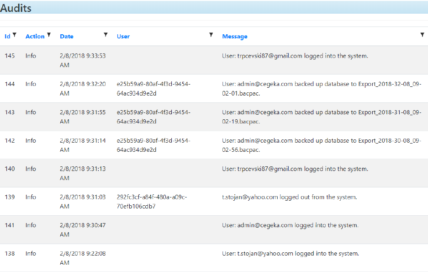Image resolution: width=428 pixels, height=272 pixels.
Task: Open the Id column filter icon
Action: [x=15, y=35]
